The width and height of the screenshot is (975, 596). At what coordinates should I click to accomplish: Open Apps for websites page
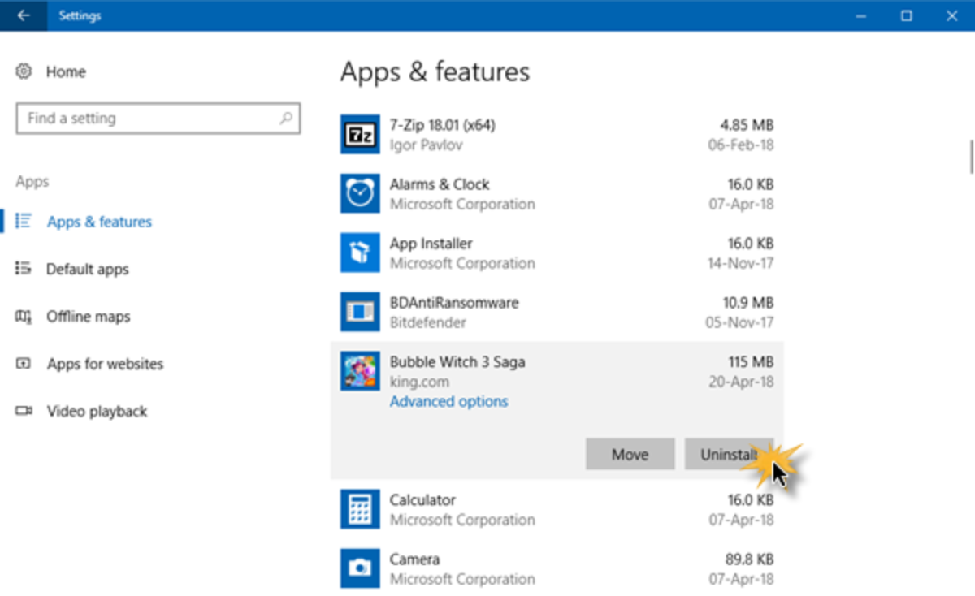pos(105,364)
